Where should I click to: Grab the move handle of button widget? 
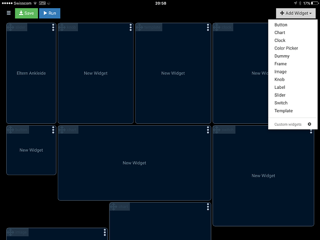point(11,130)
